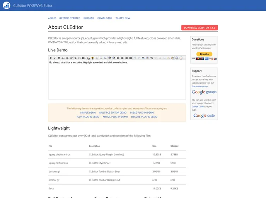Apply superscript formatting
266x198 pixels.
click(71, 58)
